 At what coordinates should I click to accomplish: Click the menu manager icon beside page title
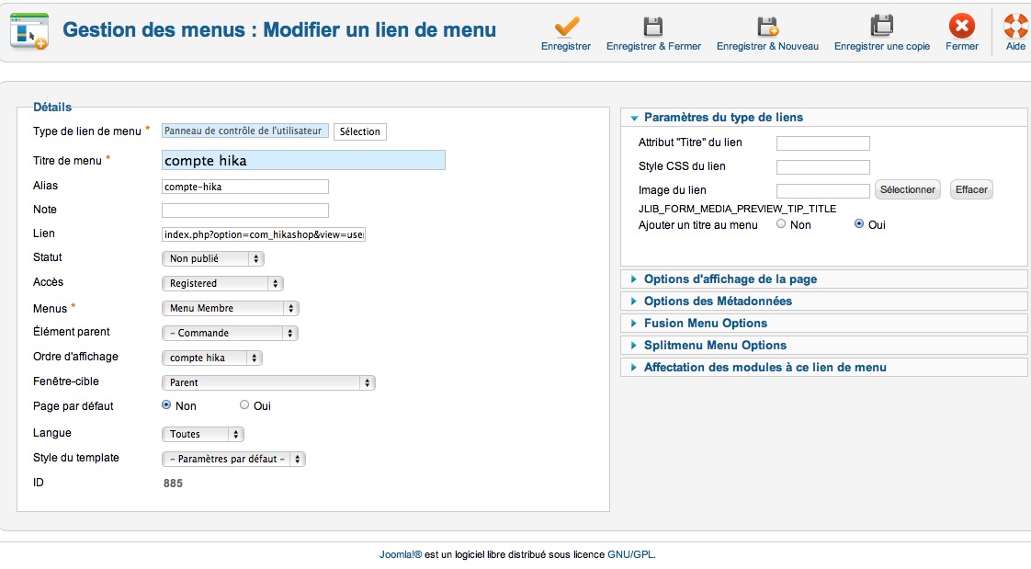coord(28,31)
